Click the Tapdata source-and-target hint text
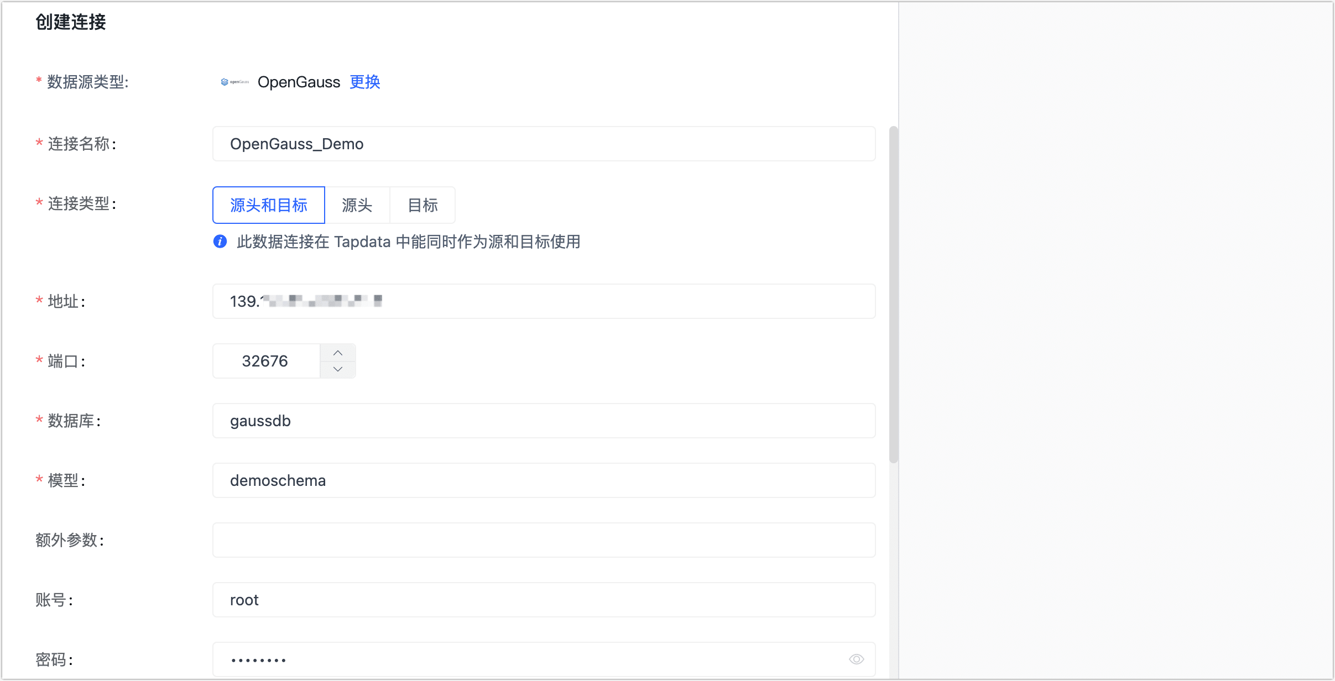The width and height of the screenshot is (1335, 681). point(408,242)
